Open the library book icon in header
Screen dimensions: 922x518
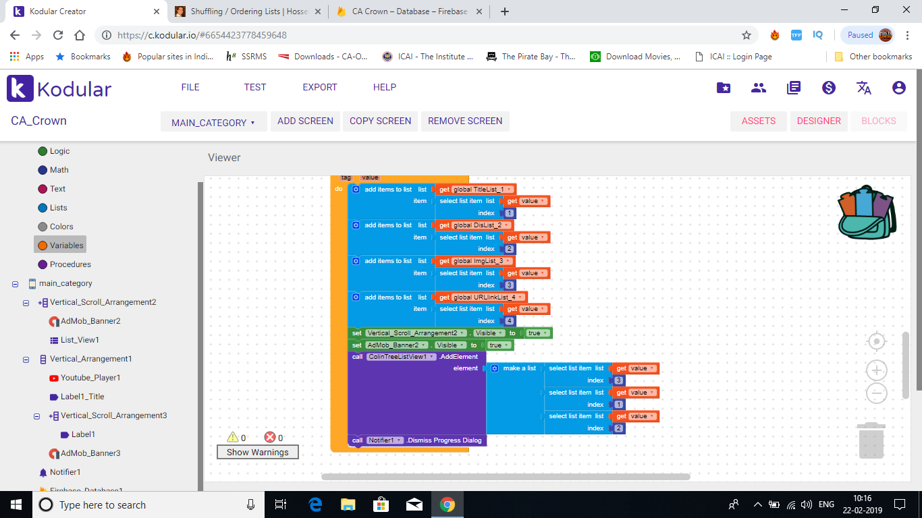(x=793, y=88)
